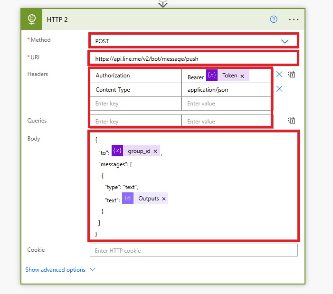Open the ellipsis menu for HTTP 2
Image resolution: width=333 pixels, height=294 pixels.
click(294, 19)
